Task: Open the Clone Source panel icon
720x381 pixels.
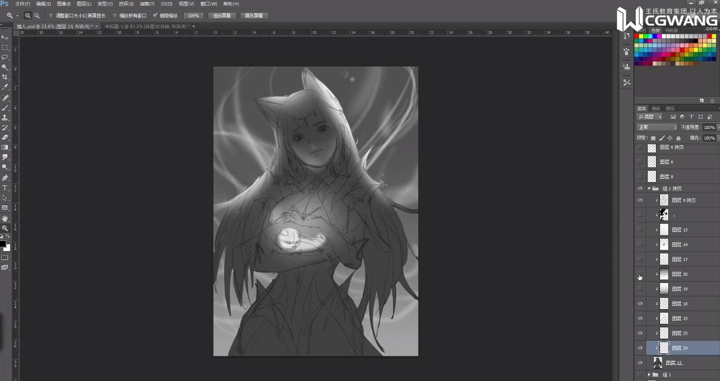Action: [x=626, y=66]
